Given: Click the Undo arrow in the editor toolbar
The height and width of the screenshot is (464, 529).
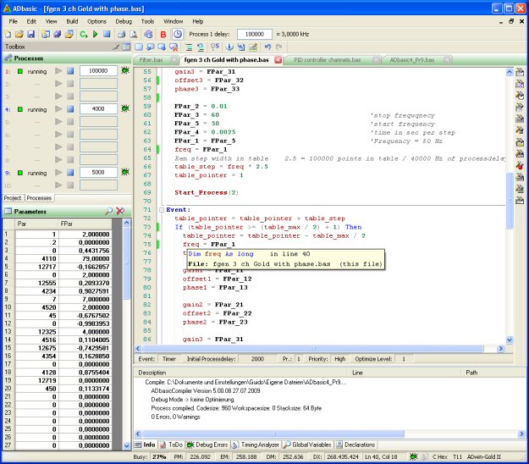Looking at the screenshot, I should (267, 47).
